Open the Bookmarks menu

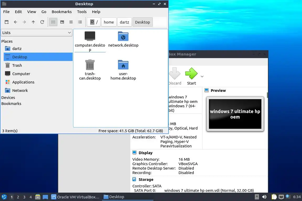[62, 12]
